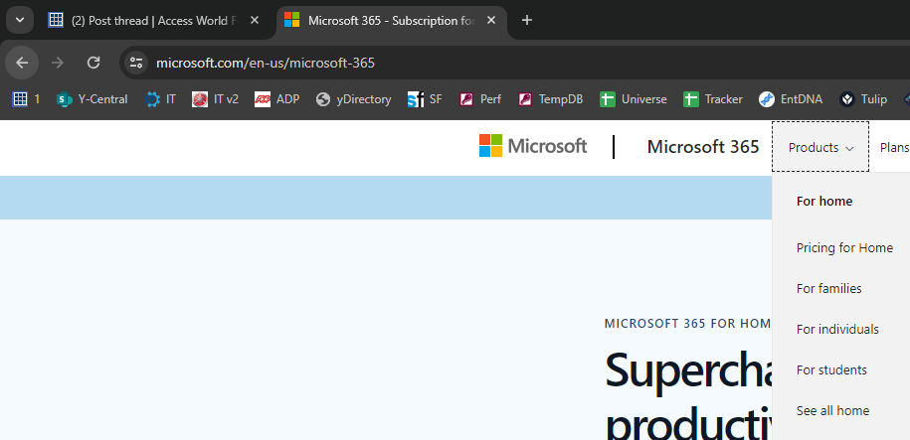This screenshot has width=910, height=440.
Task: Open the ADP bookmark
Action: tap(276, 99)
